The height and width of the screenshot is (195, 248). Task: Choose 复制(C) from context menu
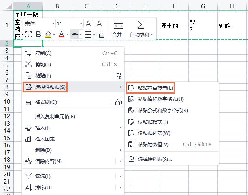(73, 53)
